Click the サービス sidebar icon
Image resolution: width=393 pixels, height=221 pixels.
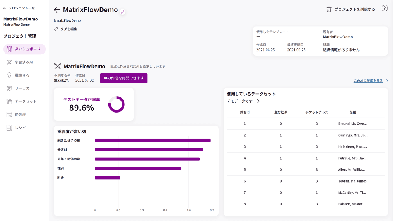point(9,88)
